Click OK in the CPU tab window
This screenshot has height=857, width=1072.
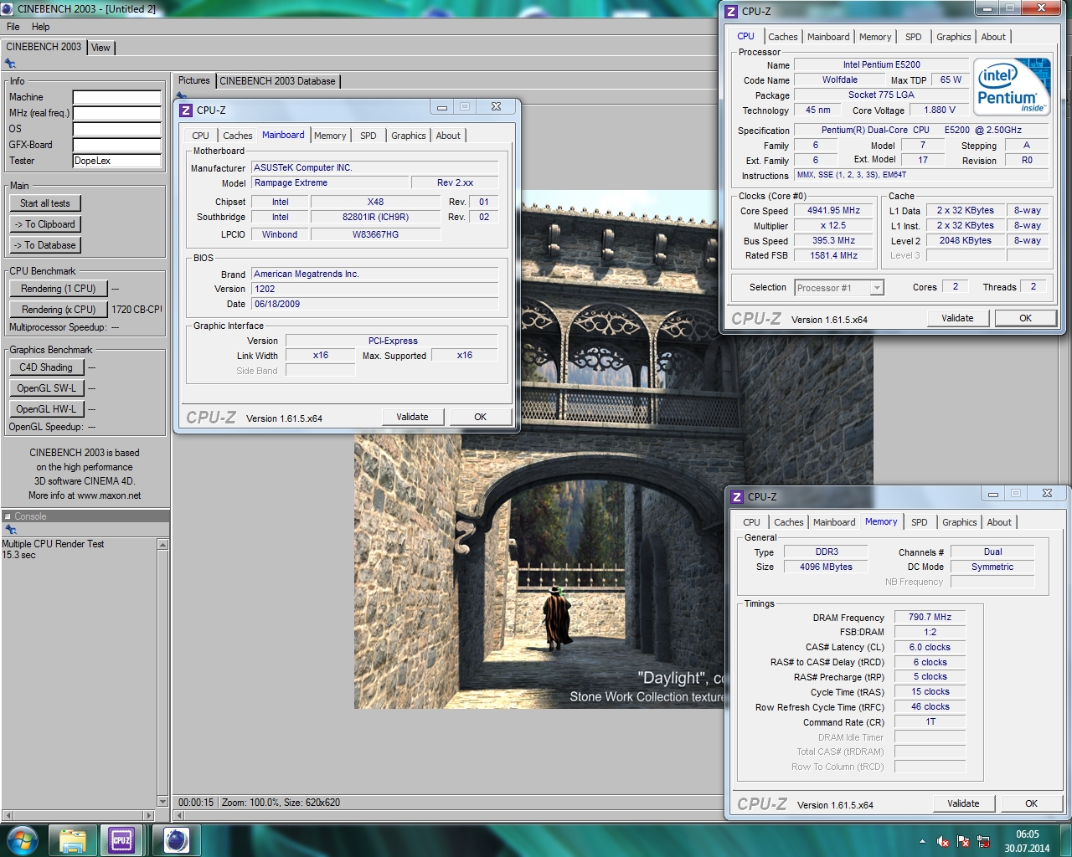click(x=1025, y=318)
